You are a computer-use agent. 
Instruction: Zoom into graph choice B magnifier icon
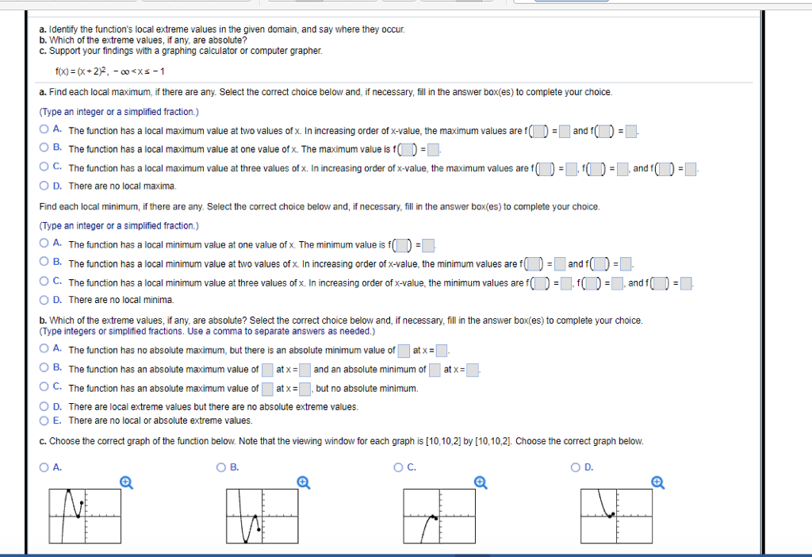click(x=302, y=482)
